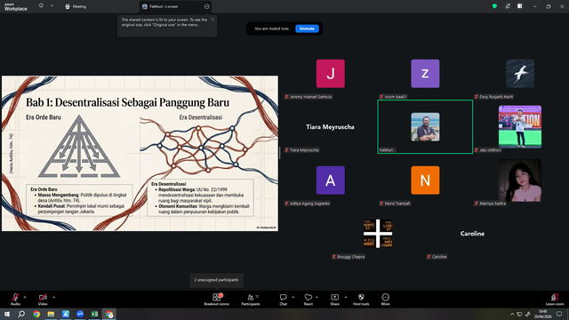The image size is (569, 320).
Task: Open the Chat panel
Action: [x=283, y=300]
